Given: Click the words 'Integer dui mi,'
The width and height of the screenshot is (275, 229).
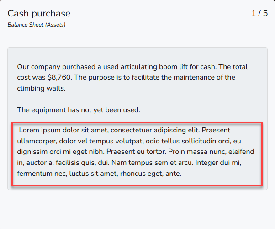Looking at the screenshot, I should (x=217, y=163).
